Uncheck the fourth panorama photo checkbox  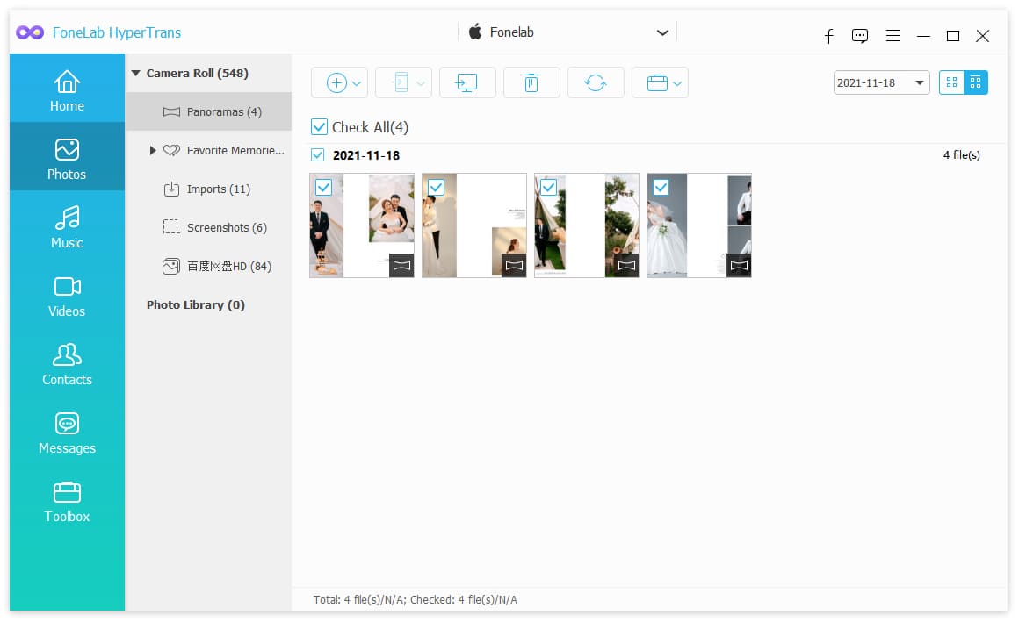[x=661, y=188]
